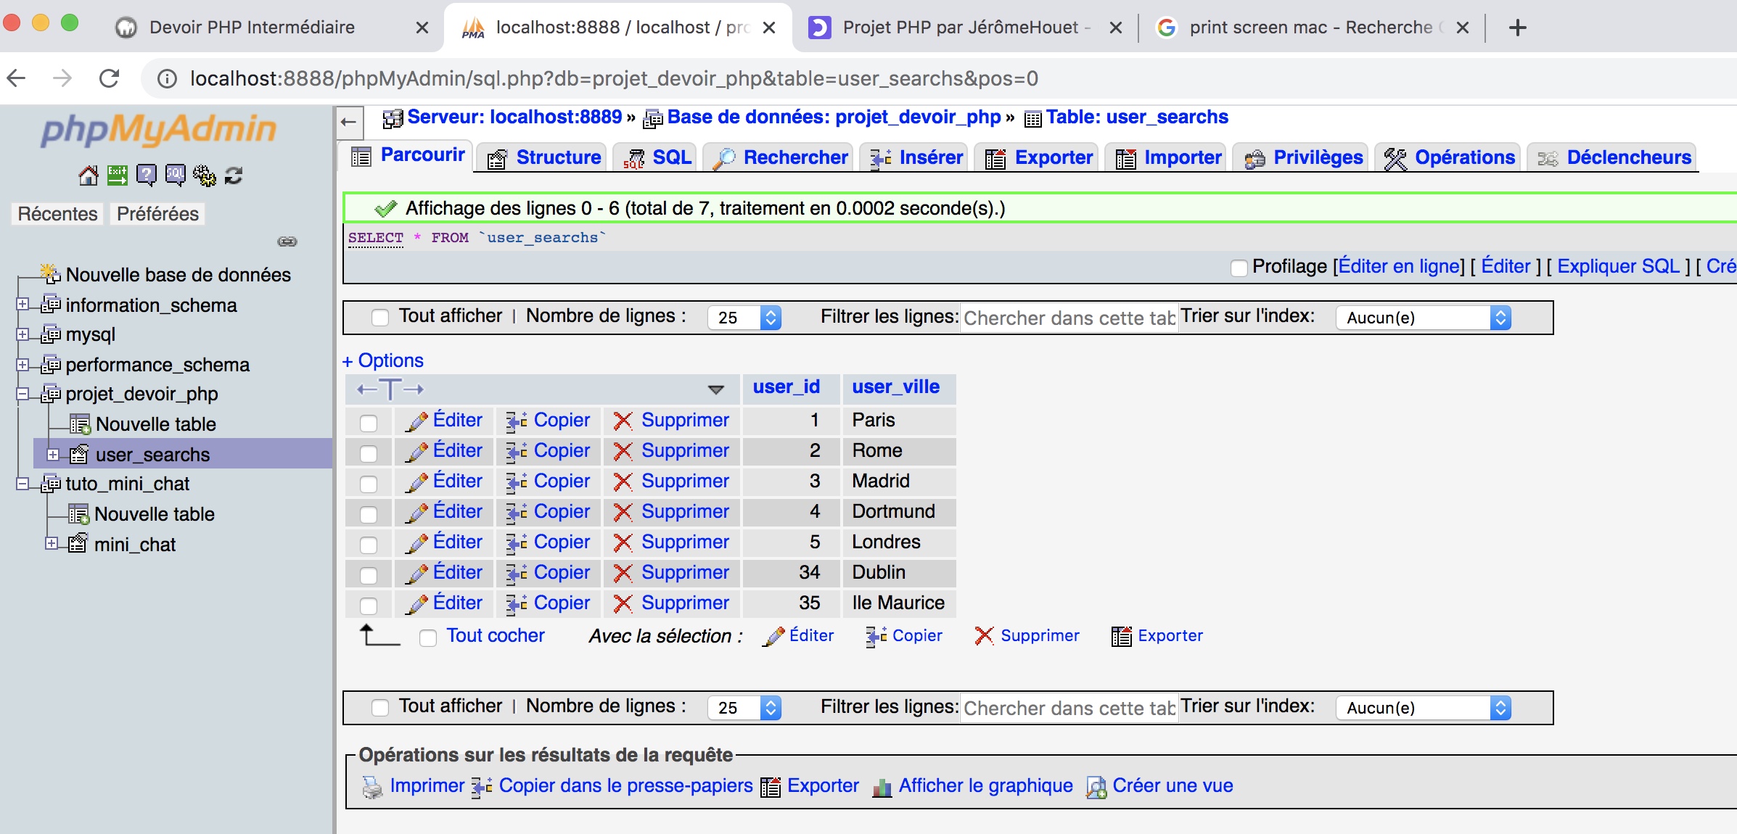1737x834 pixels.
Task: Open settings with the wrench icon
Action: click(204, 174)
